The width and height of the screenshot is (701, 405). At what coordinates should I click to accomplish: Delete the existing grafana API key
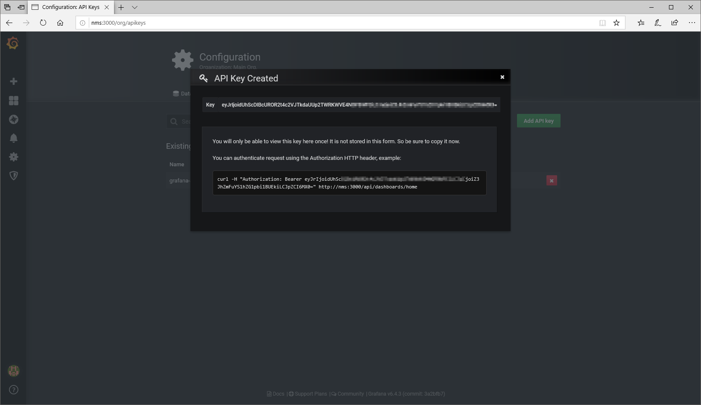552,181
